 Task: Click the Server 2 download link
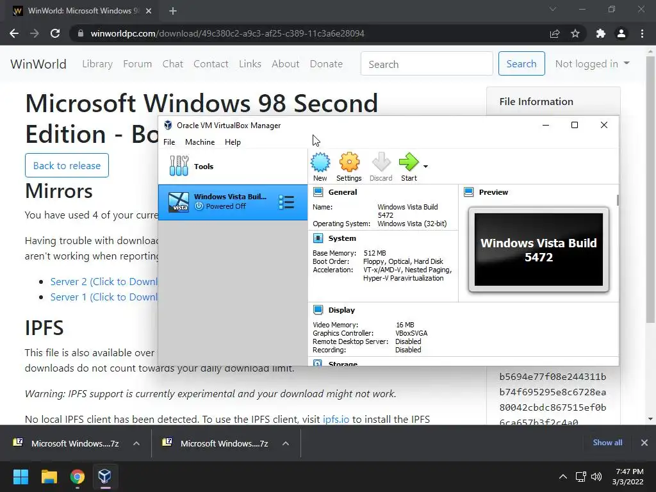tap(104, 282)
